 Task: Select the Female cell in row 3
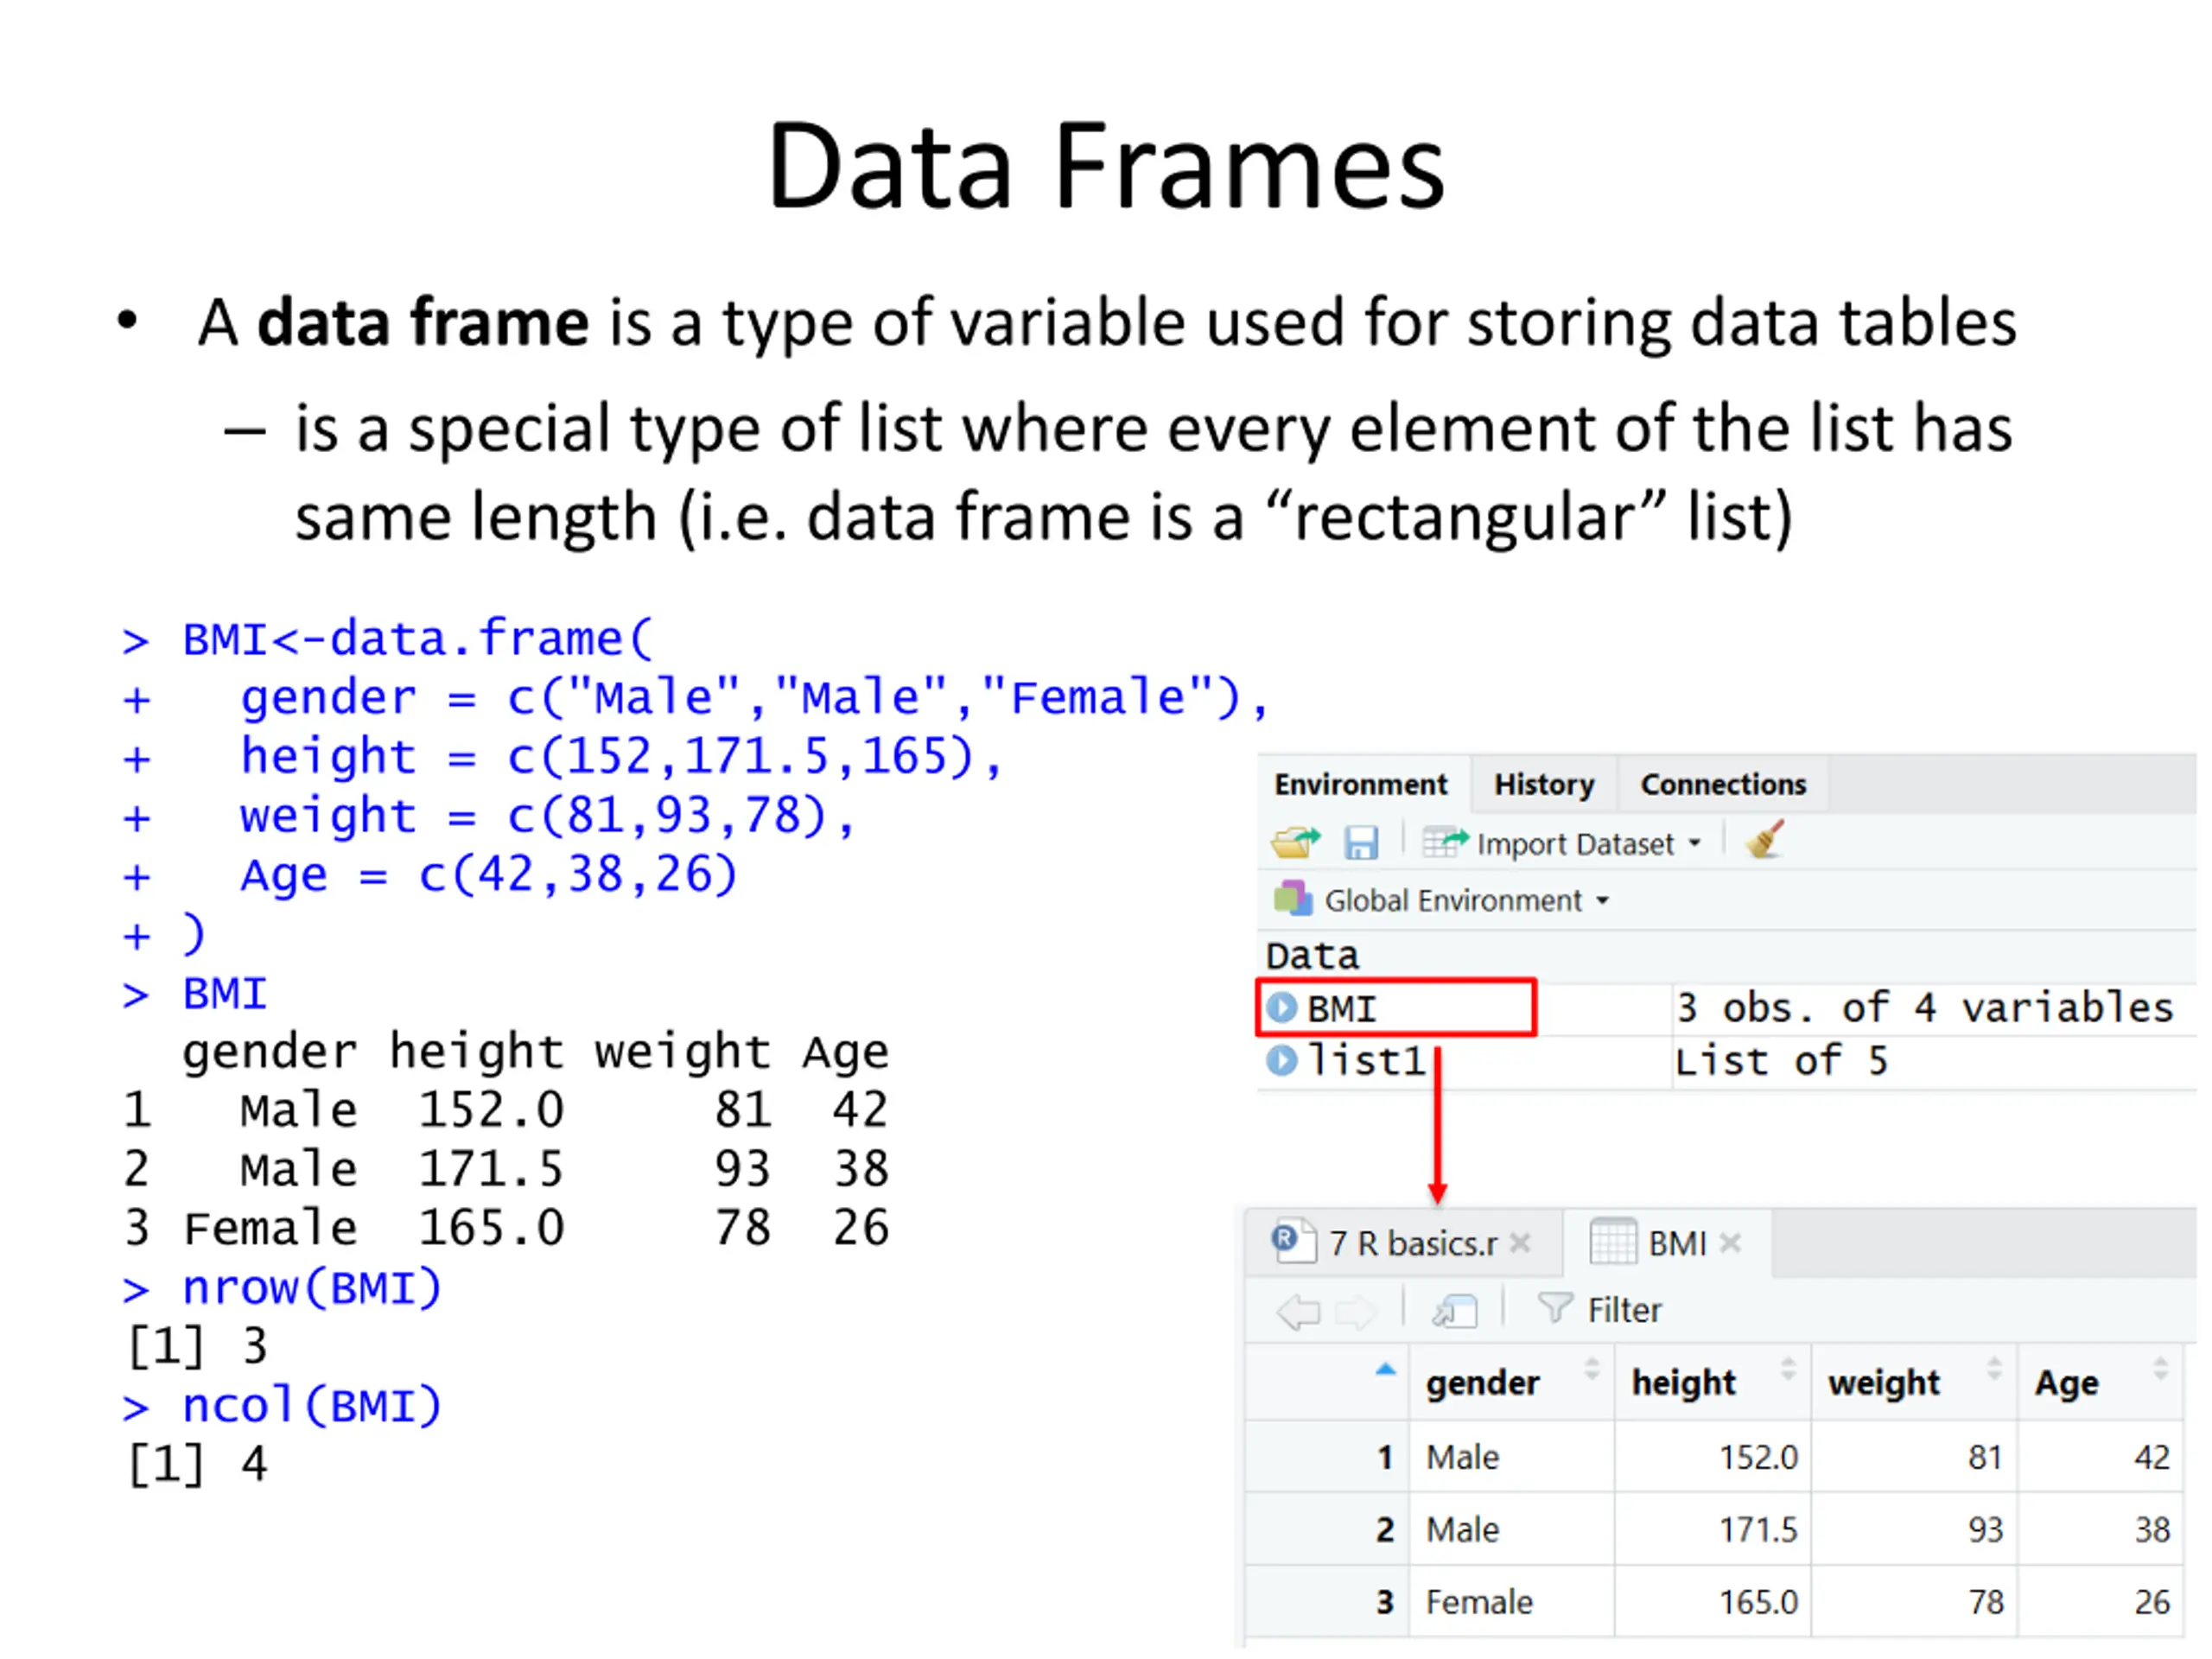(x=1512, y=1602)
